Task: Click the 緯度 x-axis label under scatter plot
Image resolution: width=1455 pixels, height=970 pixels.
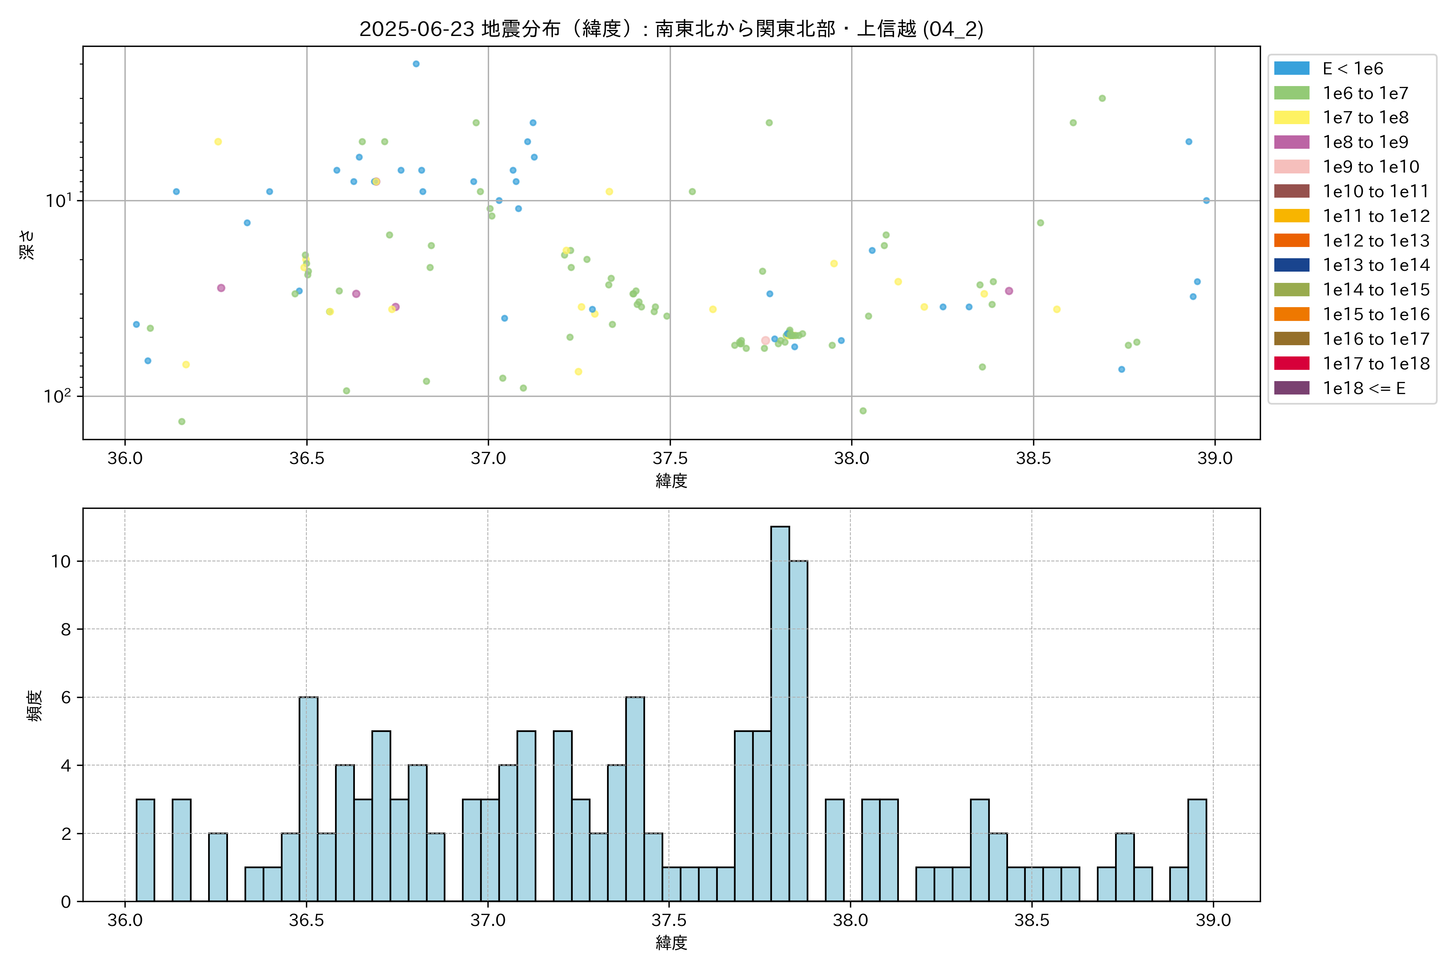Action: tap(671, 481)
